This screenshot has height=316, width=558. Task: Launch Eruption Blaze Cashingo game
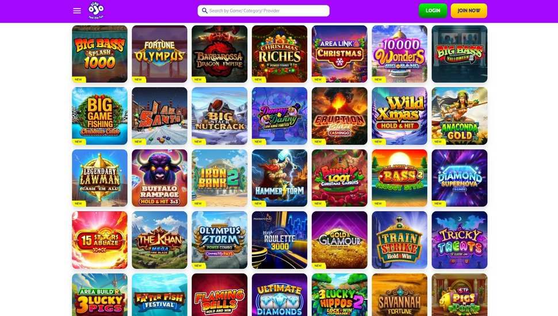click(339, 116)
